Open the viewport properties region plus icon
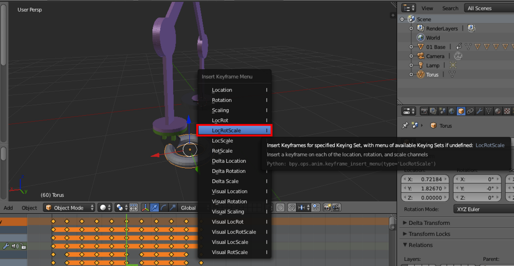 (393, 15)
